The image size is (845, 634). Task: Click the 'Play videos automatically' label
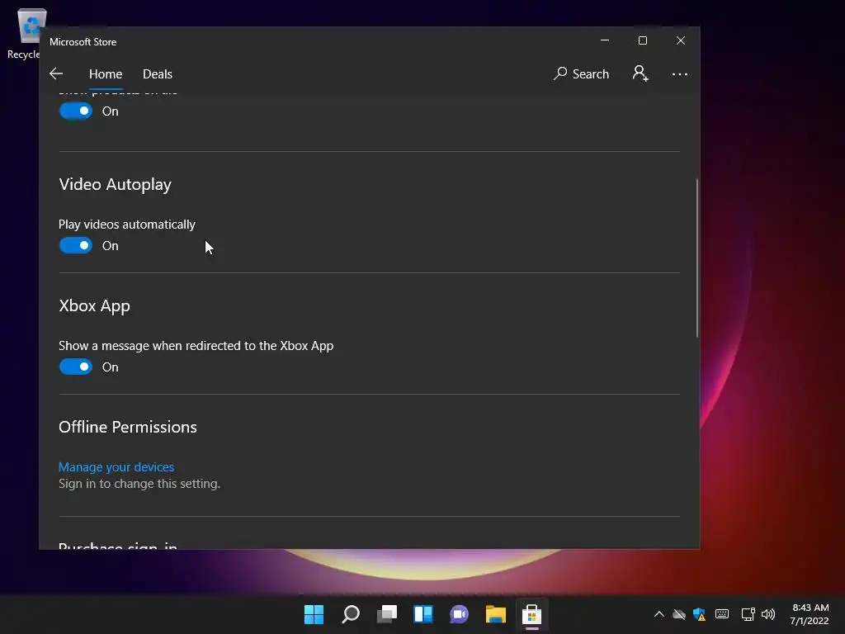pyautogui.click(x=126, y=225)
